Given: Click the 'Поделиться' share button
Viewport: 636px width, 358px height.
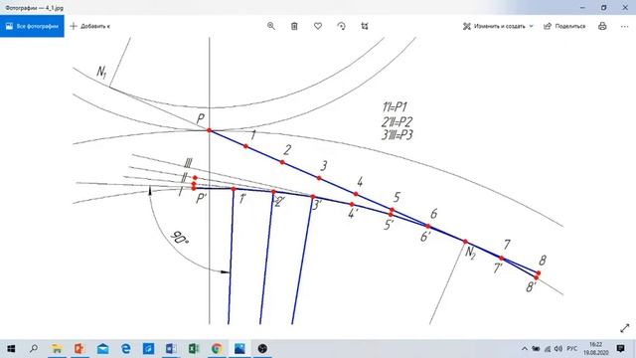Looking at the screenshot, I should point(564,26).
